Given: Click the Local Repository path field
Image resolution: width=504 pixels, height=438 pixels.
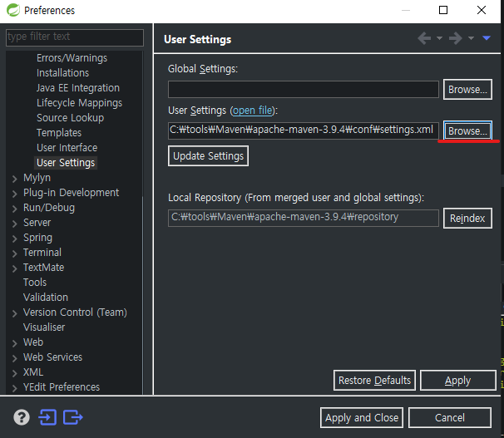Looking at the screenshot, I should [x=303, y=218].
